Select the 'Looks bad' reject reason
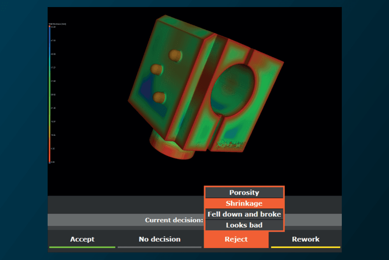 [x=244, y=225]
